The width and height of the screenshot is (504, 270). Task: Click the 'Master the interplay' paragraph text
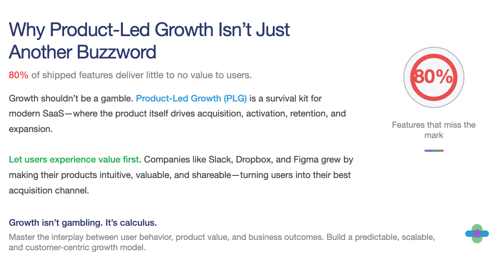click(x=222, y=242)
